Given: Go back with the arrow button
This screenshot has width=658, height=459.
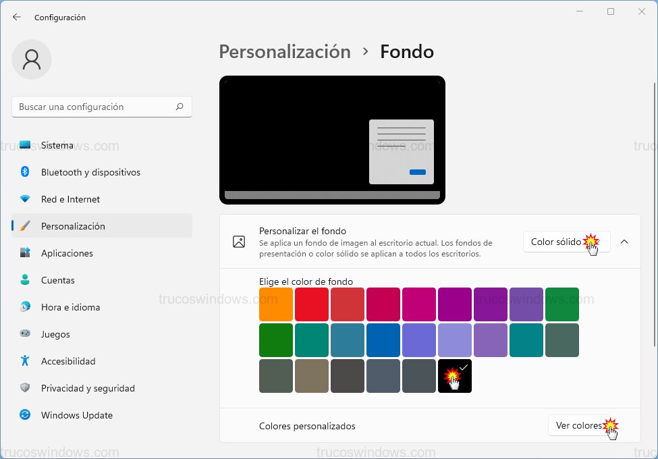Looking at the screenshot, I should pyautogui.click(x=15, y=17).
